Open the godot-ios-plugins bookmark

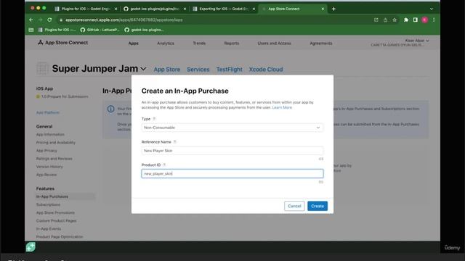click(x=144, y=30)
